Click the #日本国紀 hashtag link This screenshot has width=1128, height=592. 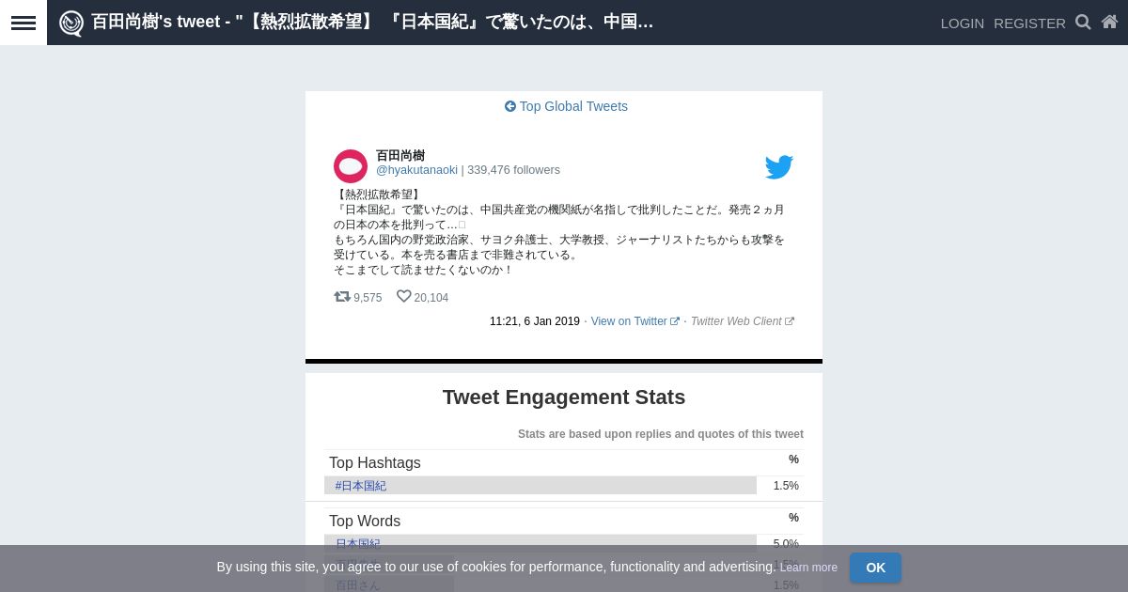pyautogui.click(x=361, y=486)
